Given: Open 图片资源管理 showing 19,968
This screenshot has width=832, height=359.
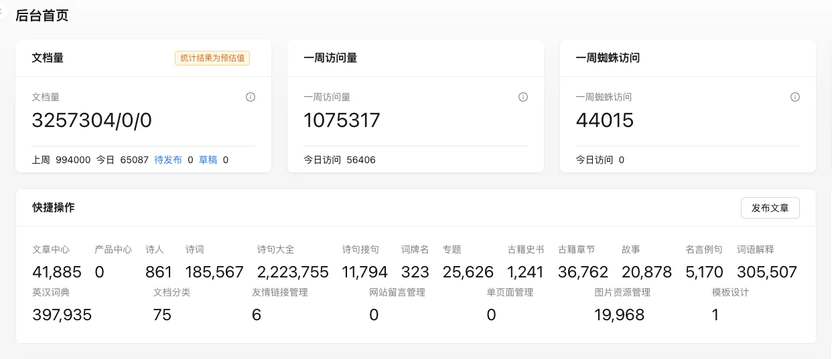Looking at the screenshot, I should pyautogui.click(x=622, y=305).
